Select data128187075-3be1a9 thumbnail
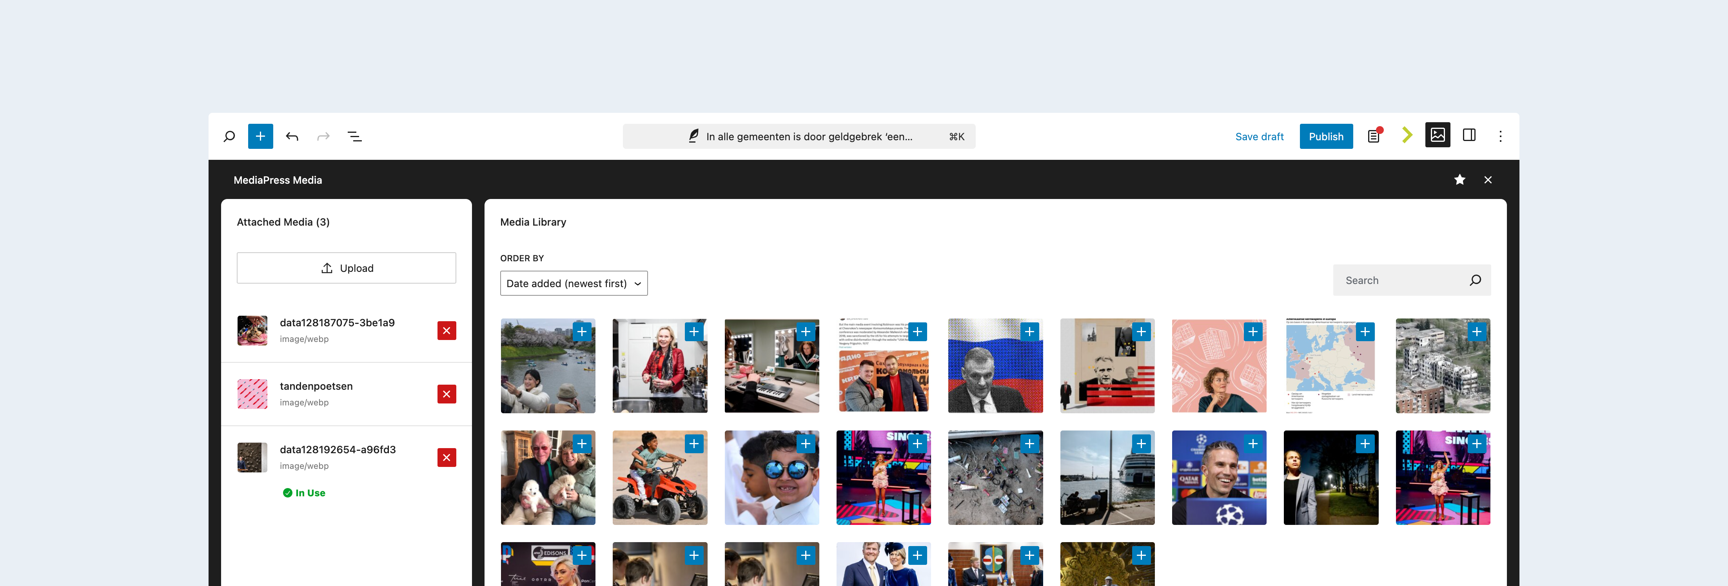The image size is (1728, 586). [252, 331]
